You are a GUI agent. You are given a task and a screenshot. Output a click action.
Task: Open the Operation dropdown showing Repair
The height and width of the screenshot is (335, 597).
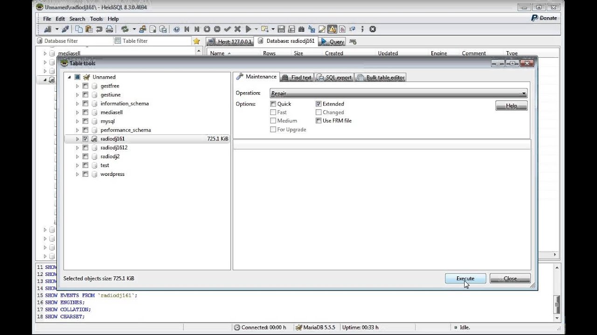click(399, 94)
